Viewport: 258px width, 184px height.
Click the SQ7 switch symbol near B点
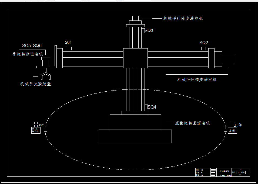click(36, 124)
